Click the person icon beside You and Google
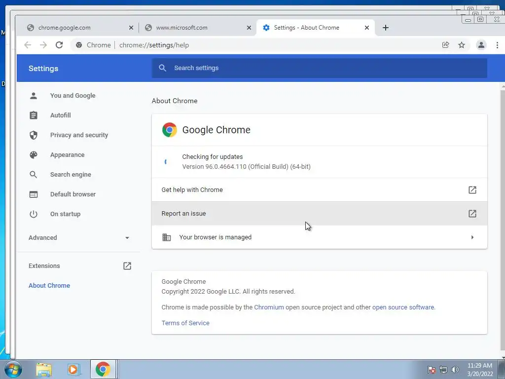The image size is (505, 379). 34,96
